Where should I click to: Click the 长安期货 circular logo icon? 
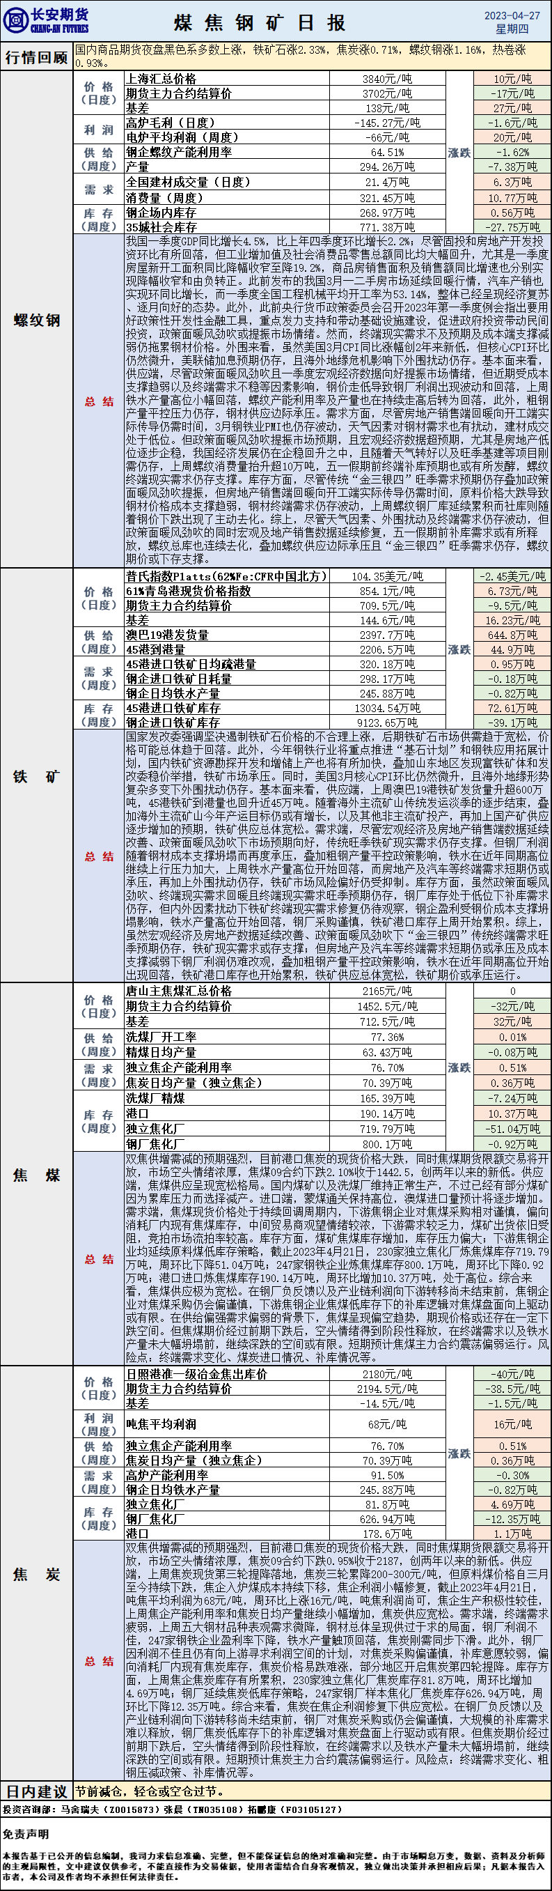[15, 20]
